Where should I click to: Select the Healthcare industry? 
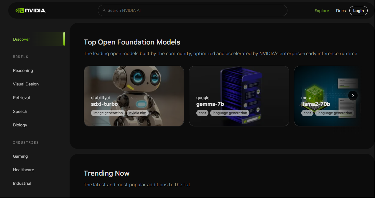pyautogui.click(x=23, y=170)
